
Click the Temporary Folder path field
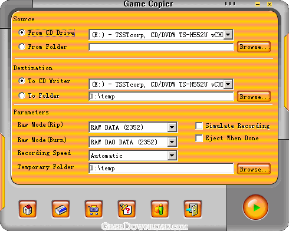point(161,169)
